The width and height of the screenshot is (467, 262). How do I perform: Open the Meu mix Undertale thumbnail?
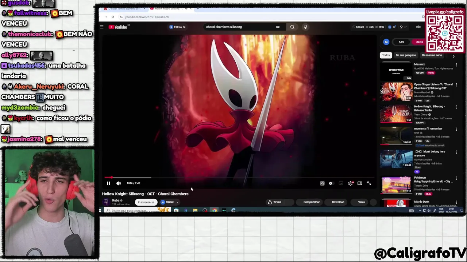click(396, 71)
